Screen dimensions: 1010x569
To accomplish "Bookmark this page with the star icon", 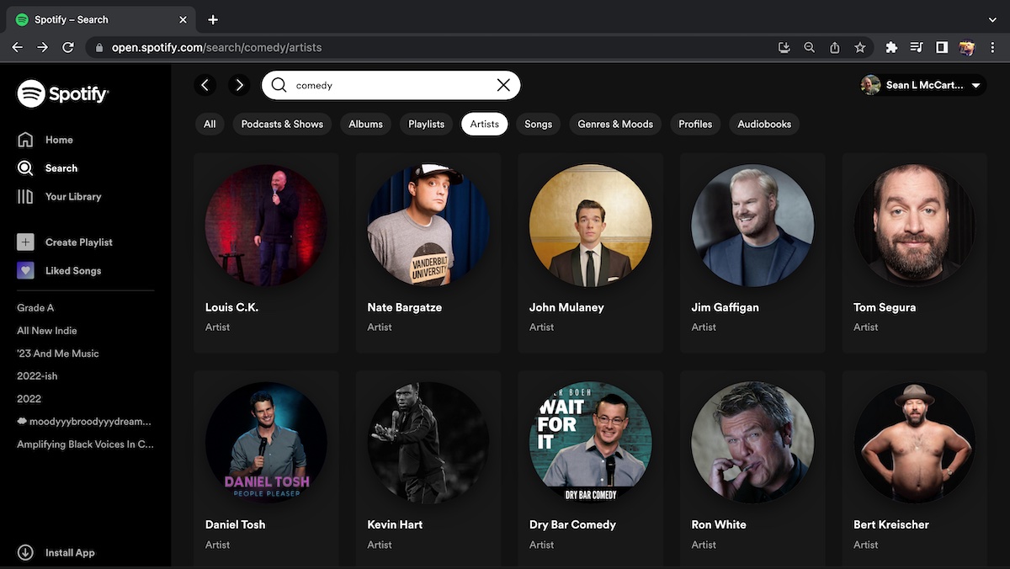I will point(859,48).
